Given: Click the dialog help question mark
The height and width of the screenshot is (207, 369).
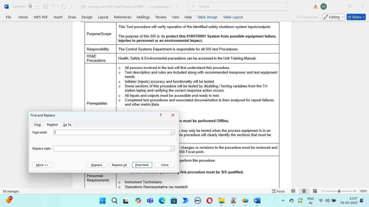Looking at the screenshot, I should [161, 115].
